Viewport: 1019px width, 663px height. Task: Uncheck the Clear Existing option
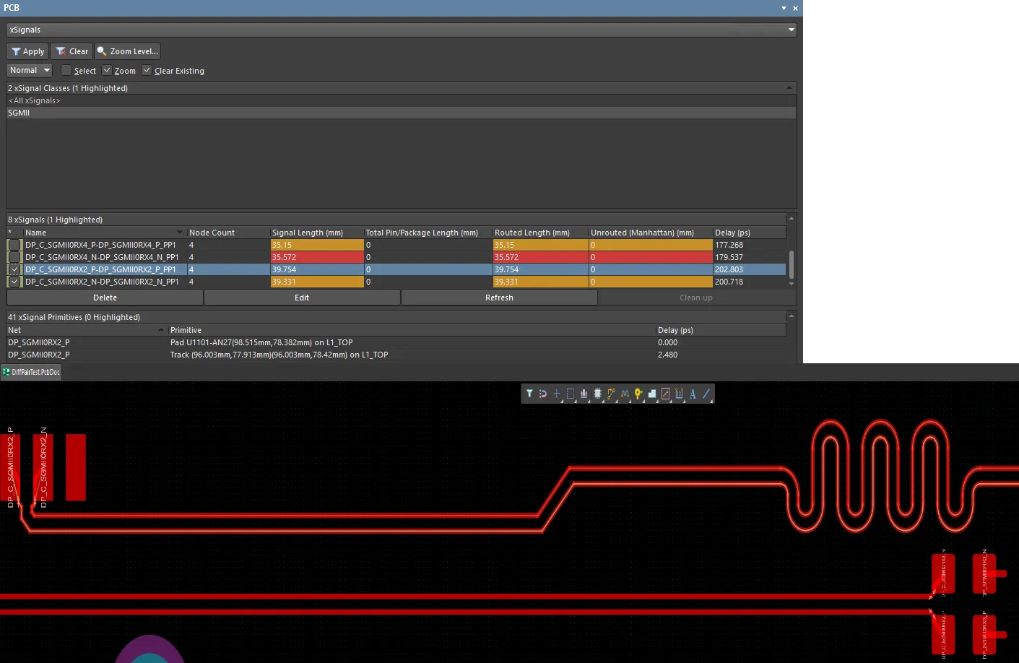(x=147, y=70)
